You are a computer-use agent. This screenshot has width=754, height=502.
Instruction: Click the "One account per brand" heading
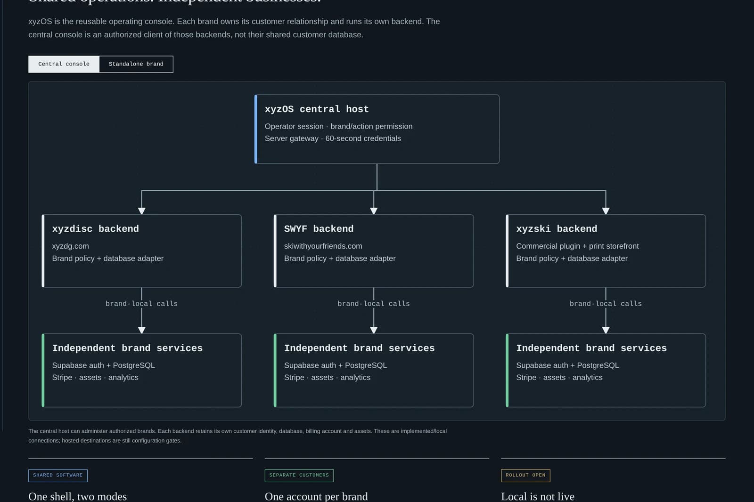tap(316, 496)
